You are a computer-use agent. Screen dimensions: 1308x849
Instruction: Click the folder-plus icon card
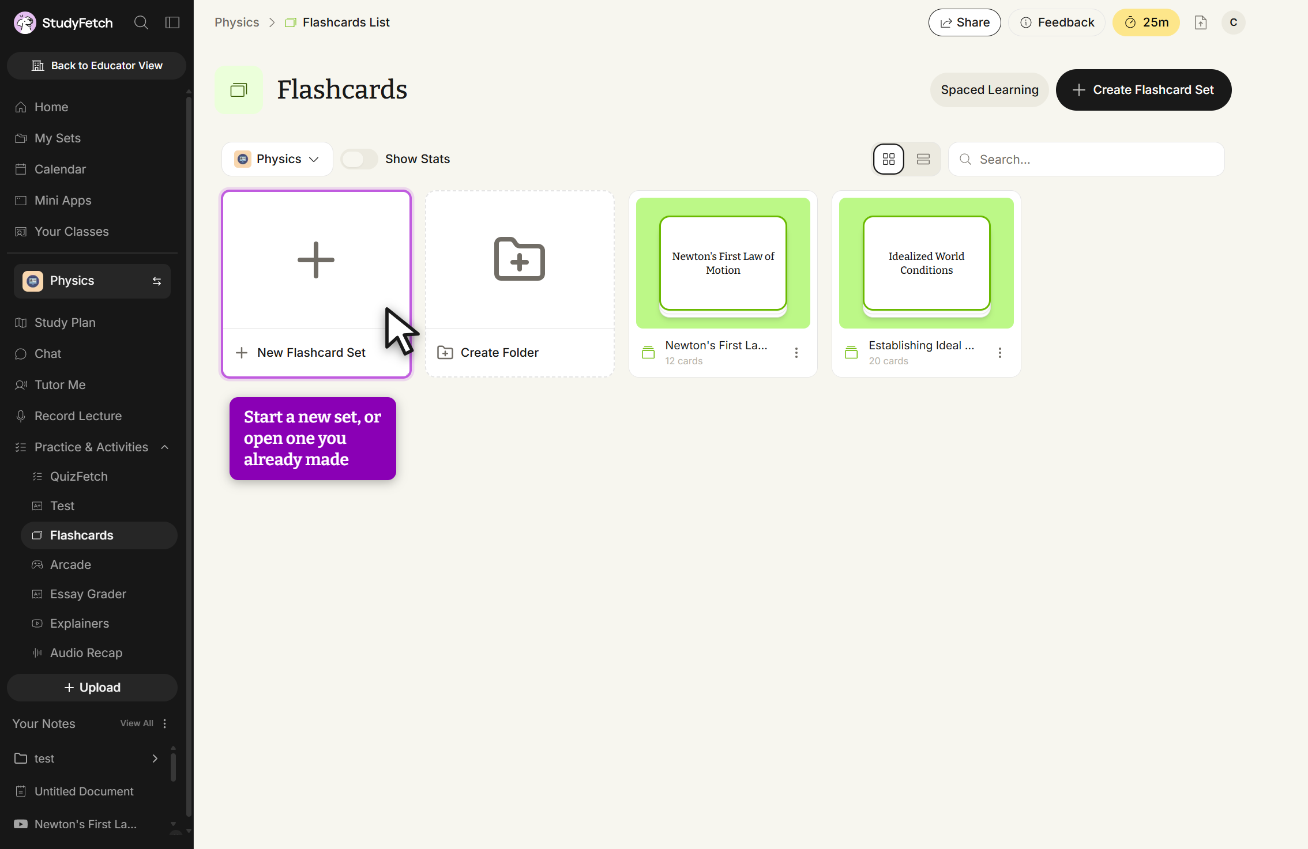coord(520,259)
